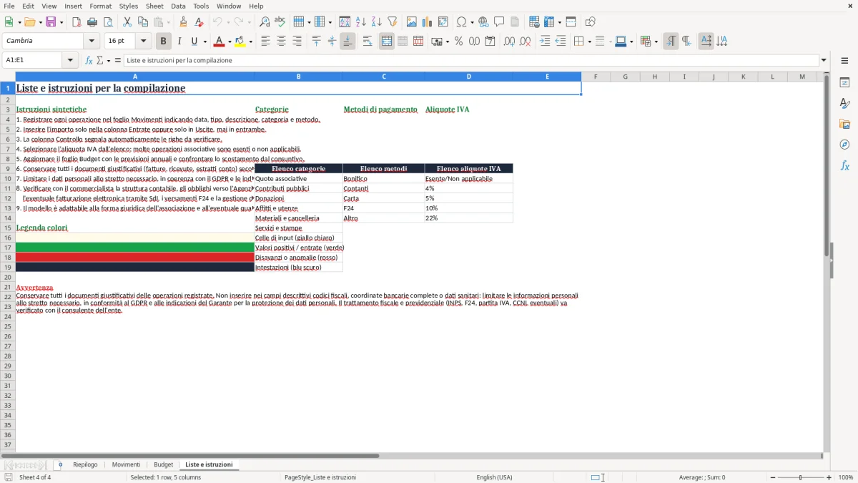The image size is (858, 483).
Task: Switch to the Riepilogo sheet tab
Action: click(x=85, y=464)
